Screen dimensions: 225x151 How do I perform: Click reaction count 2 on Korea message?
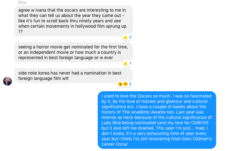point(130,84)
